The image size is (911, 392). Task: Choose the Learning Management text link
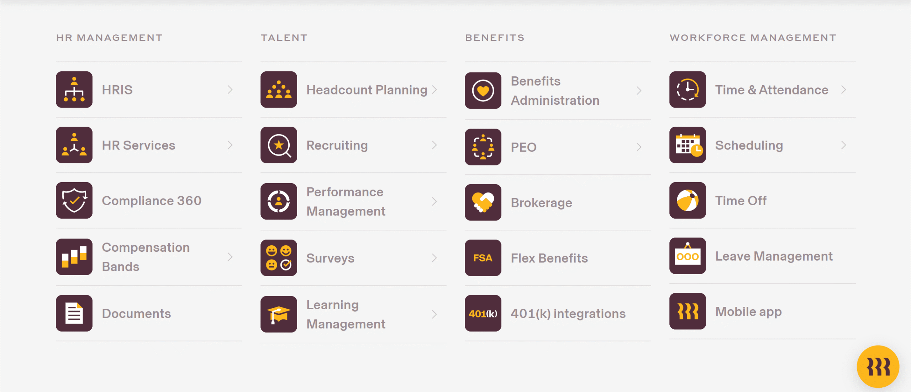tap(346, 314)
